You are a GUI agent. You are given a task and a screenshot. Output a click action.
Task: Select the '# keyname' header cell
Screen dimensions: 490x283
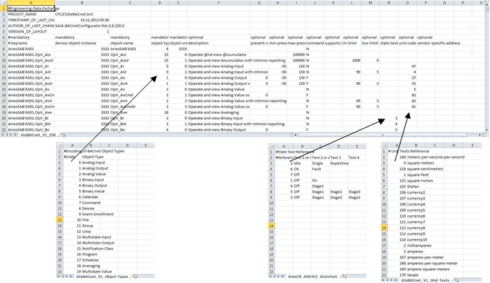tap(31, 43)
